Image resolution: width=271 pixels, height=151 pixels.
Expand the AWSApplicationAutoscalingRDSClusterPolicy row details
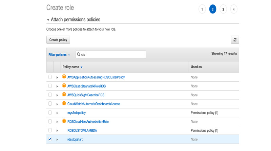[57, 77]
